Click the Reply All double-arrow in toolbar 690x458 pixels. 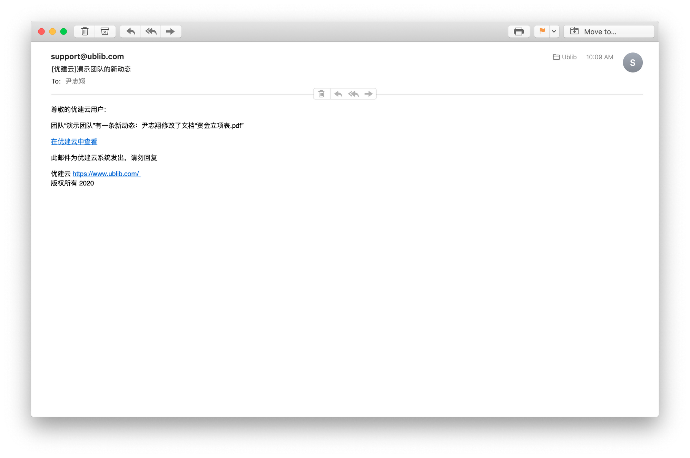coord(151,31)
